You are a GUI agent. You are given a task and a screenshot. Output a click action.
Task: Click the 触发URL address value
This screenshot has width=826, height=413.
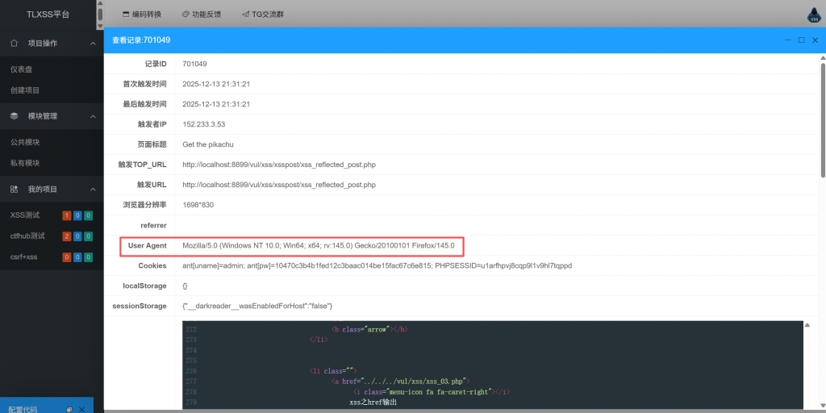(x=279, y=185)
